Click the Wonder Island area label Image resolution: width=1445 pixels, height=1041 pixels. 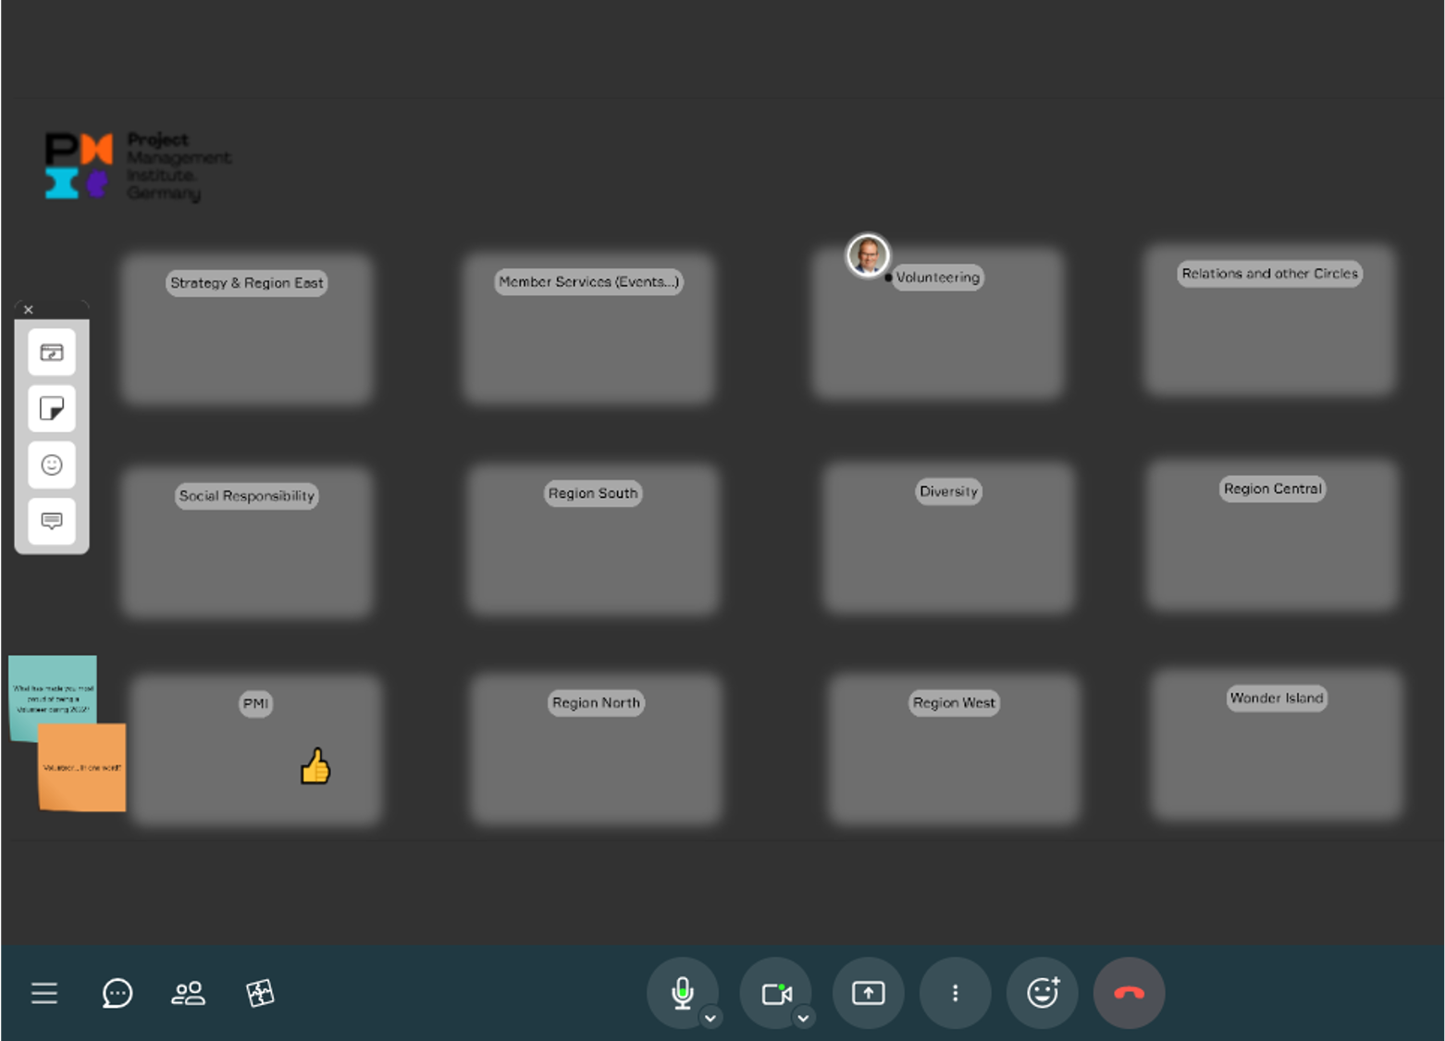[x=1277, y=698]
